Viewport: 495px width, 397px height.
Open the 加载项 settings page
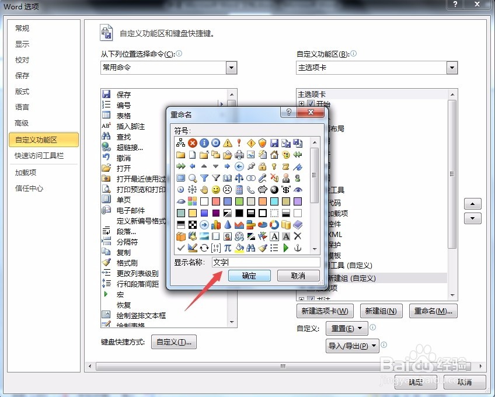(25, 172)
